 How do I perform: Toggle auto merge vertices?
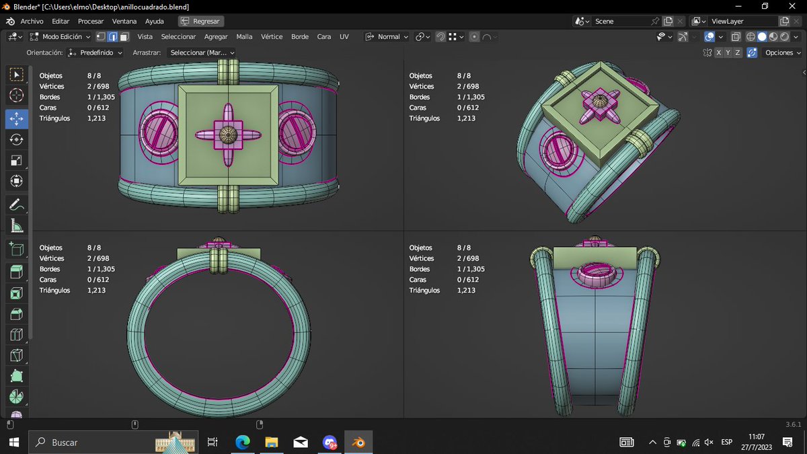click(x=752, y=52)
